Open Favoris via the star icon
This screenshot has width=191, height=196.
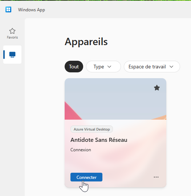tap(12, 31)
